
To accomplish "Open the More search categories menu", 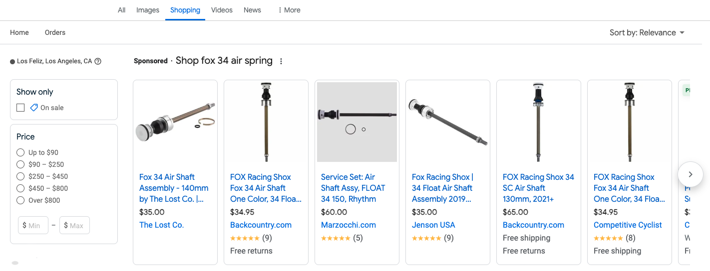I will pyautogui.click(x=289, y=10).
